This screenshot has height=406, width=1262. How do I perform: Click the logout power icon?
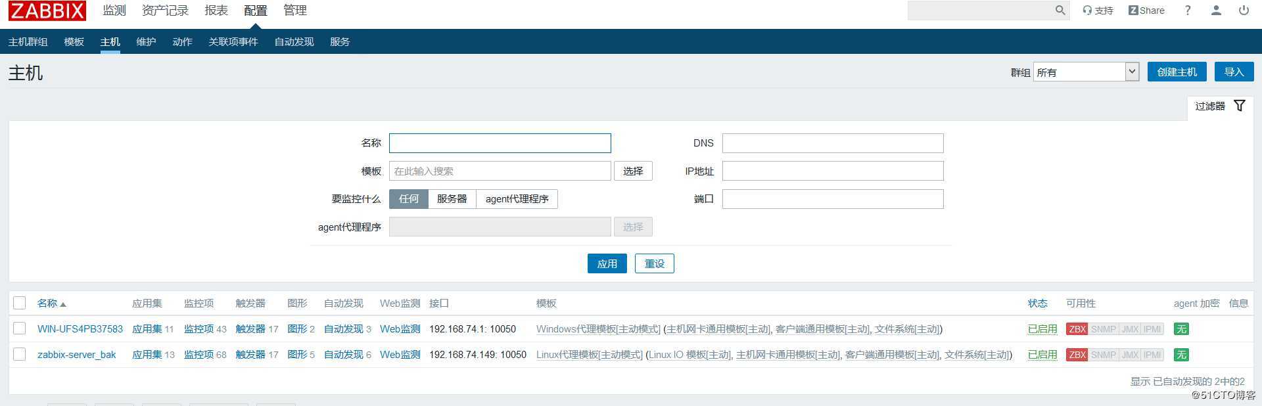pos(1244,11)
